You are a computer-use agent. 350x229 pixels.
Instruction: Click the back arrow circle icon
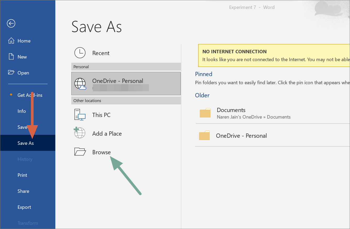click(11, 24)
